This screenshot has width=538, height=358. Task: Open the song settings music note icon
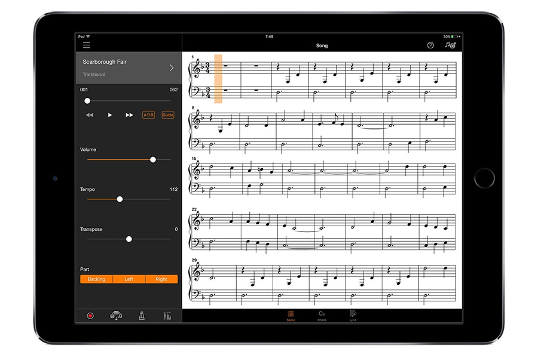[450, 45]
